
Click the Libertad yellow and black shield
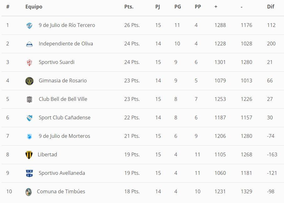(29, 155)
